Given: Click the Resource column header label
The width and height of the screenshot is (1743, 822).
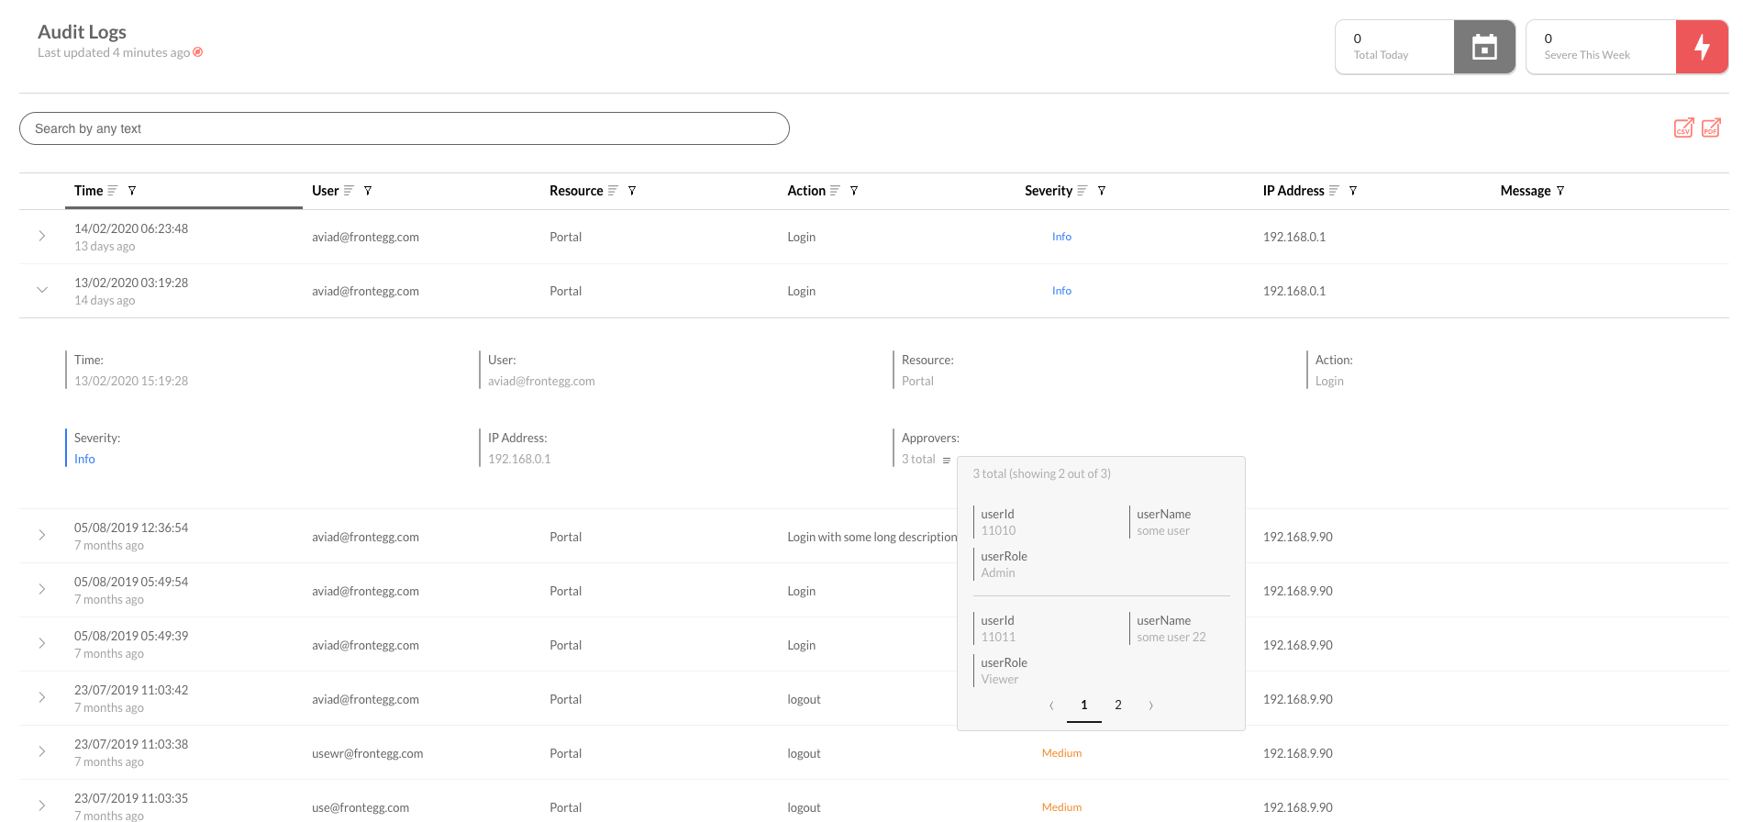Looking at the screenshot, I should point(576,191).
